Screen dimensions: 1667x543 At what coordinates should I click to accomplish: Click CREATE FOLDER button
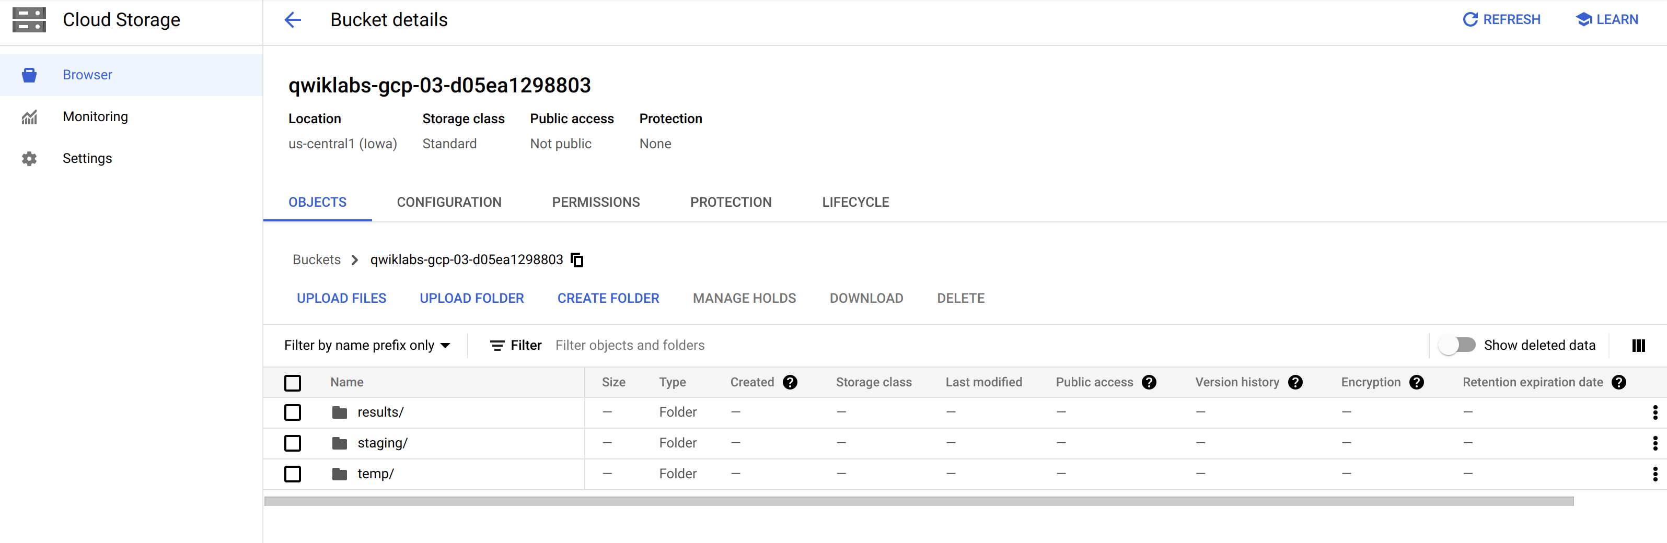[608, 299]
